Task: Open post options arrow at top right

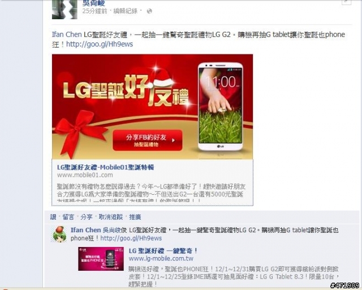Action: click(346, 2)
